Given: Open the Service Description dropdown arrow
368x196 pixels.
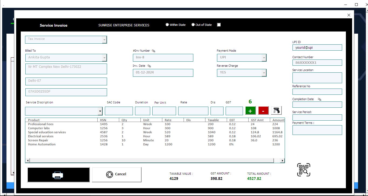Looking at the screenshot, I should [x=100, y=111].
